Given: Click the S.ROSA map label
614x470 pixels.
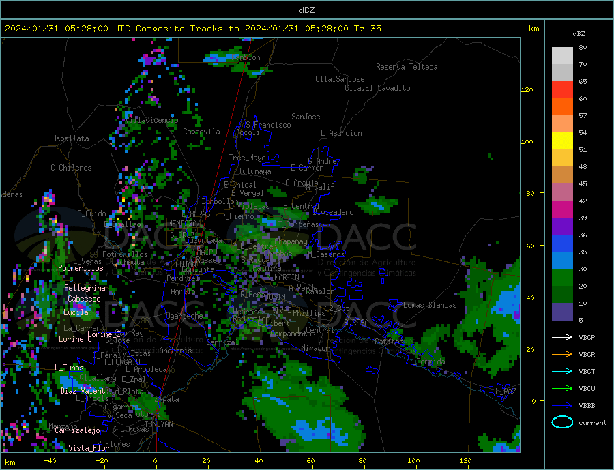Looking at the screenshot, I should [x=356, y=323].
